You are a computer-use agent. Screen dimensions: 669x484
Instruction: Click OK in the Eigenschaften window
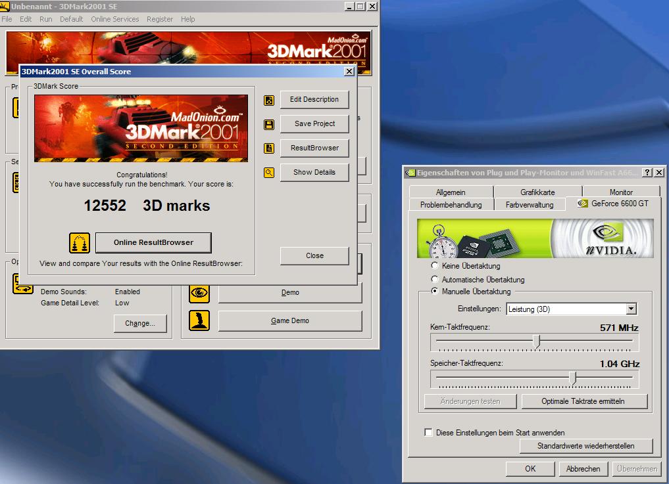[530, 469]
